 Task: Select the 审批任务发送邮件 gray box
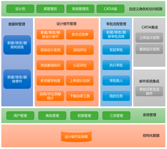pyautogui.click(x=149, y=91)
